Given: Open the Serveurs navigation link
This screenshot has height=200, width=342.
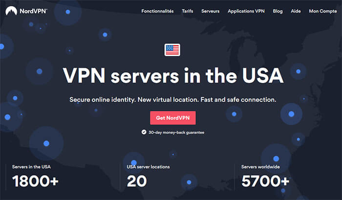Looking at the screenshot, I should 211,11.
